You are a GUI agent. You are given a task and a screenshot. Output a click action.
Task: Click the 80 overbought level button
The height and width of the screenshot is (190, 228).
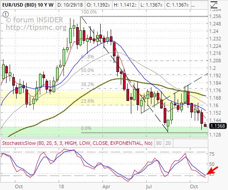159,143
